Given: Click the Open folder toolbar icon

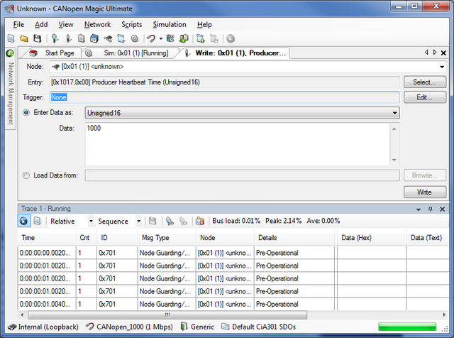Looking at the screenshot, I should (x=23, y=38).
